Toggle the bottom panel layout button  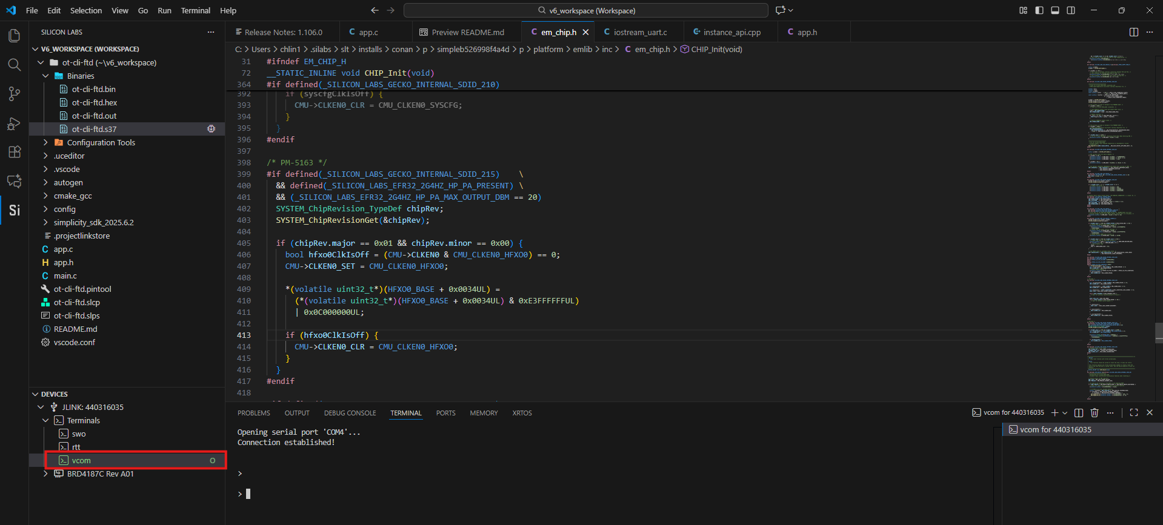point(1055,10)
